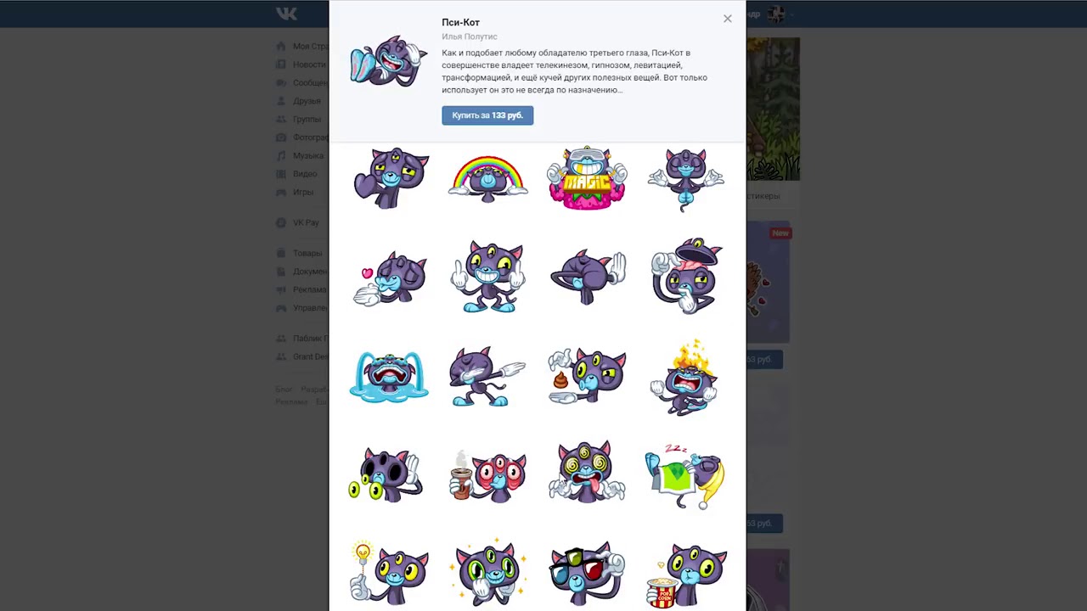Select the hypnotized spiral-eyes cat sticker
Image resolution: width=1087 pixels, height=611 pixels.
point(587,473)
